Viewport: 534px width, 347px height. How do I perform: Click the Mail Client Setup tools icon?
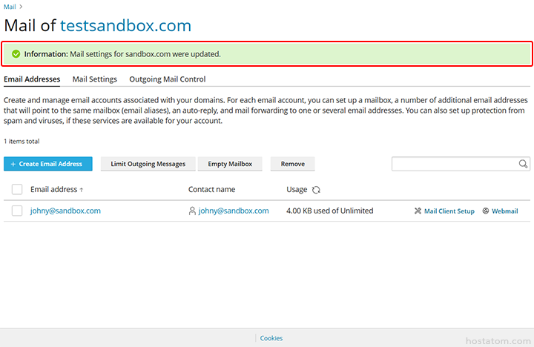click(418, 211)
